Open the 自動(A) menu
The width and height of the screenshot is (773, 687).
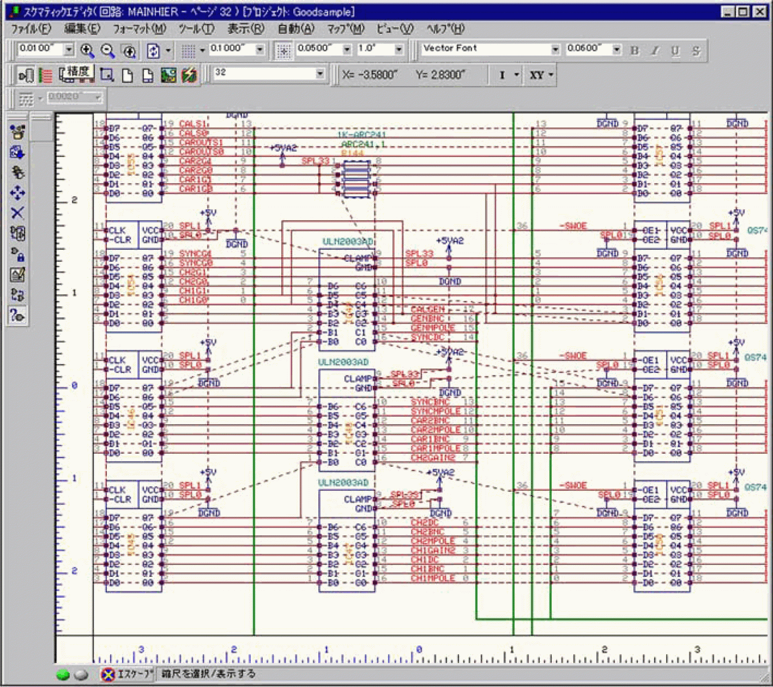pyautogui.click(x=296, y=29)
